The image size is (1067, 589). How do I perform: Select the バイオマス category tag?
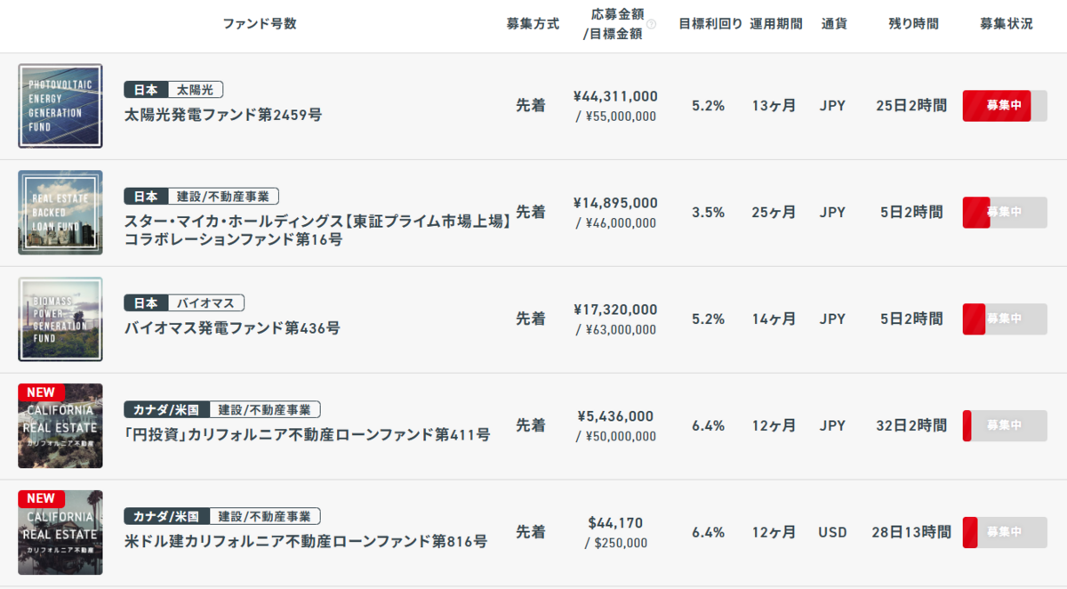[205, 303]
